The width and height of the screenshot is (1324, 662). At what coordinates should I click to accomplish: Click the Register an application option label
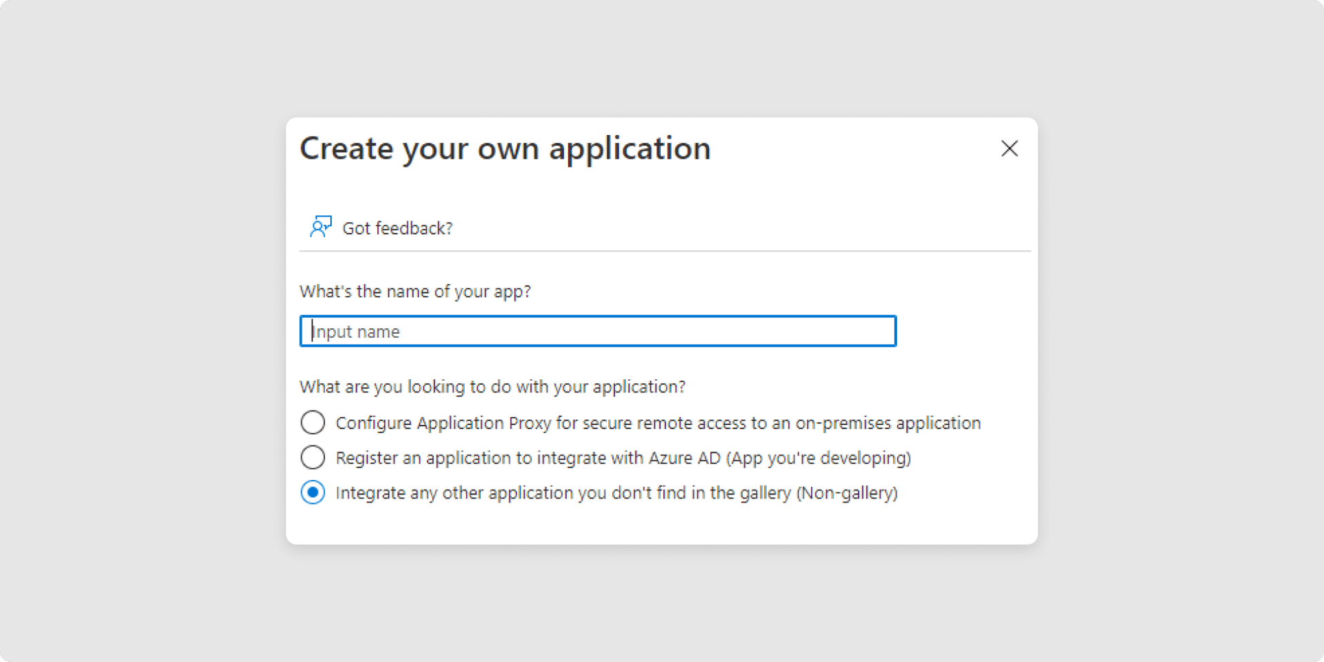click(623, 458)
